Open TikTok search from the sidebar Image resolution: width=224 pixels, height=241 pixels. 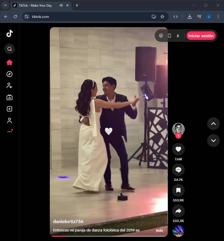point(9,49)
